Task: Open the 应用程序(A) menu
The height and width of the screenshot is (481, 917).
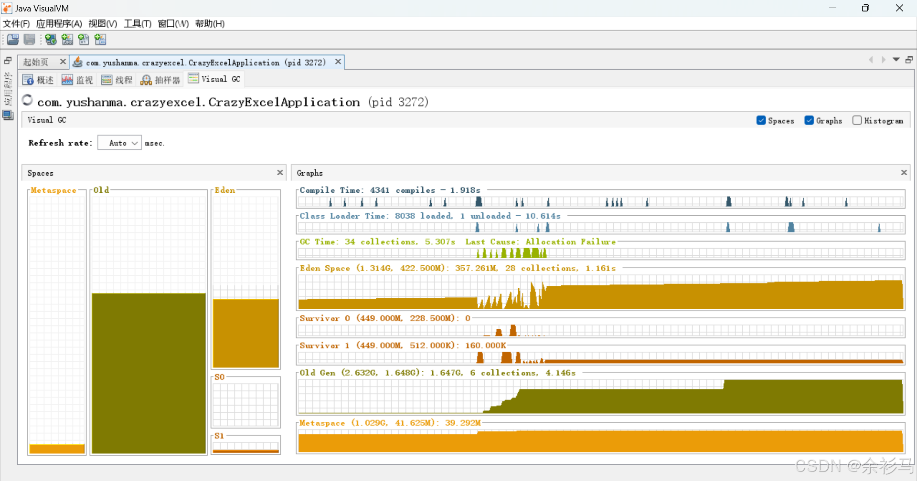Action: click(x=59, y=24)
